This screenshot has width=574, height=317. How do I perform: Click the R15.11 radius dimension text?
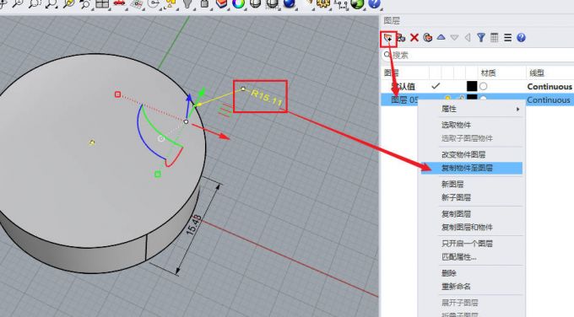pyautogui.click(x=267, y=98)
